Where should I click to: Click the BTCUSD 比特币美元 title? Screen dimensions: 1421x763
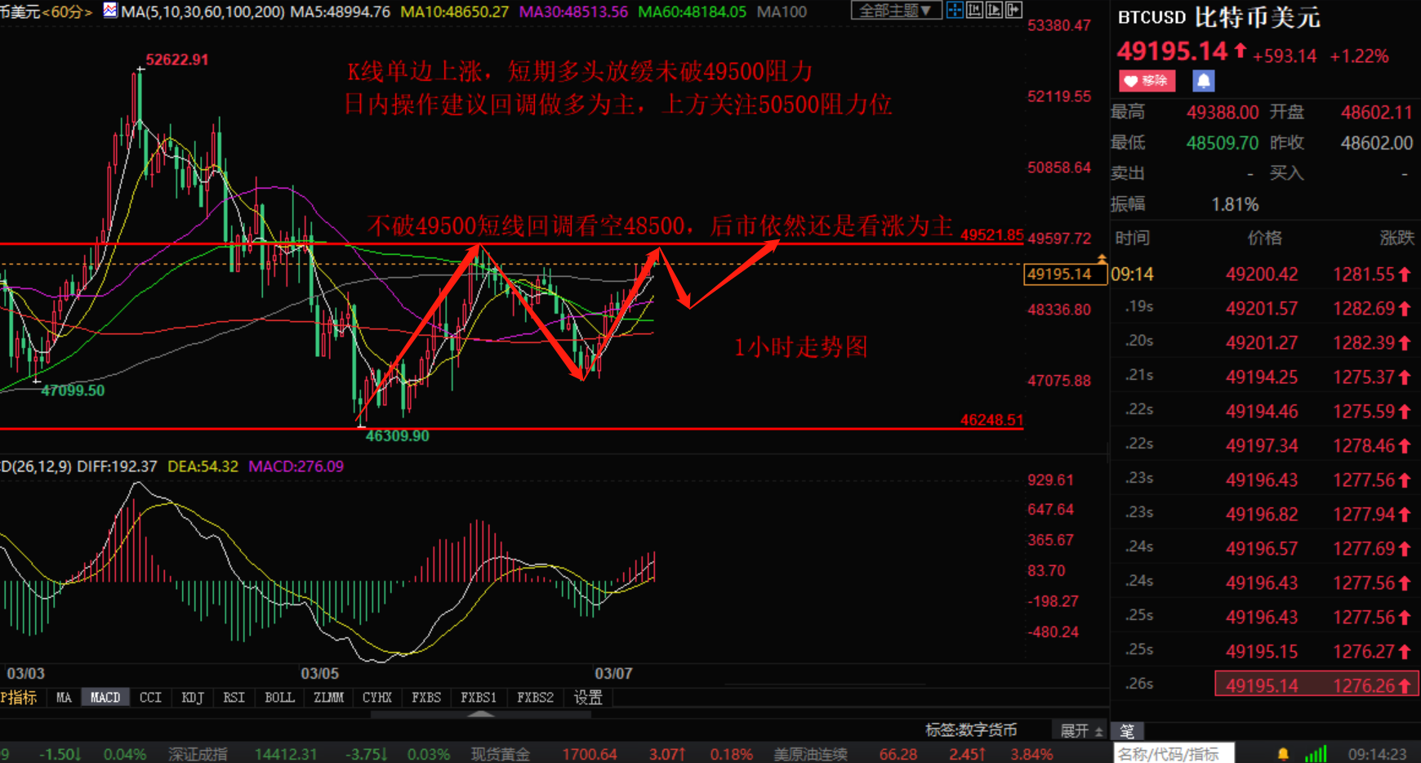point(1218,17)
